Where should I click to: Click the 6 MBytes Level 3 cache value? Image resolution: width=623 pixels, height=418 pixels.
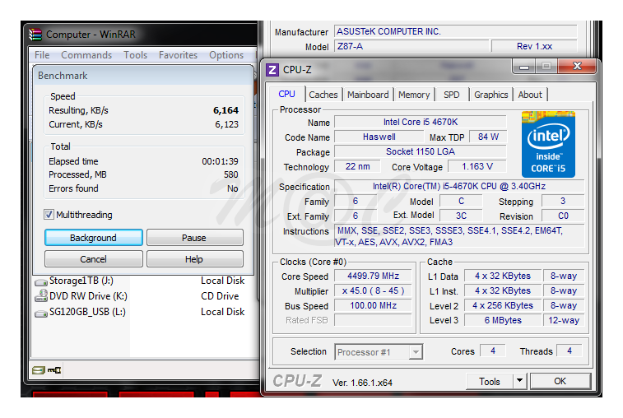(503, 320)
